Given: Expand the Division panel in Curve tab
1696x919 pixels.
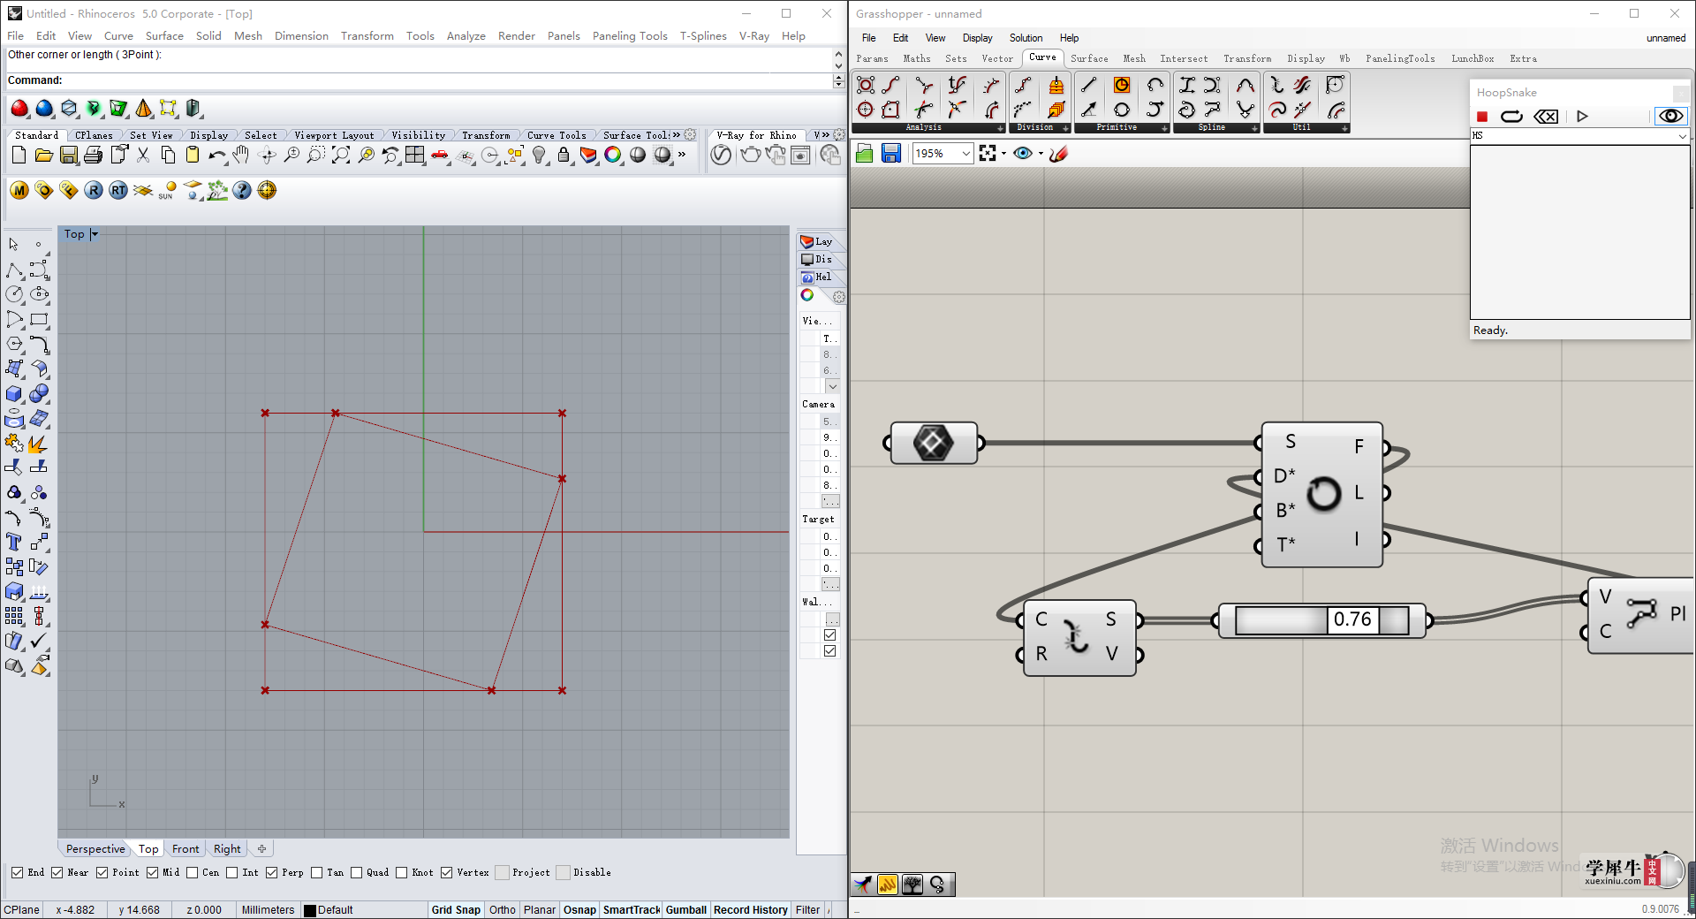Looking at the screenshot, I should tap(1066, 128).
